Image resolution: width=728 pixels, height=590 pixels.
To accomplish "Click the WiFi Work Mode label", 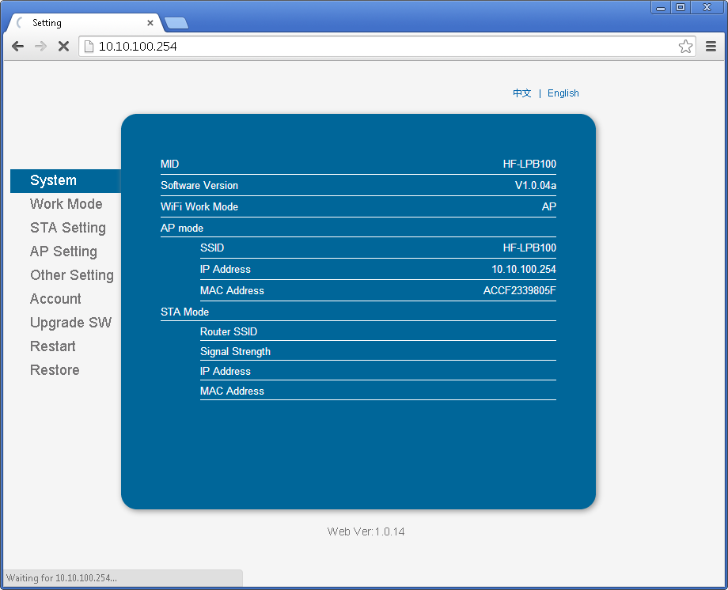I will click(x=199, y=206).
